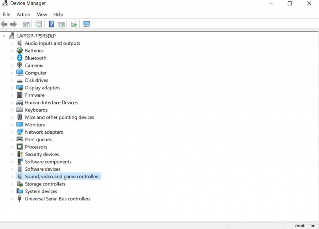Click the Firmware chip icon
The height and width of the screenshot is (229, 319).
[20, 95]
